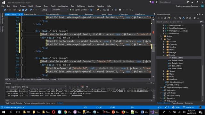Click the bookmark icon in toolbar

click(120, 10)
